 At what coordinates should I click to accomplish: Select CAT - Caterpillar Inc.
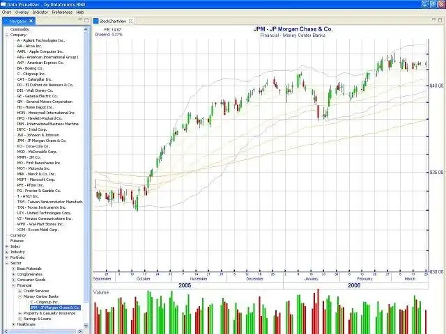[35, 79]
